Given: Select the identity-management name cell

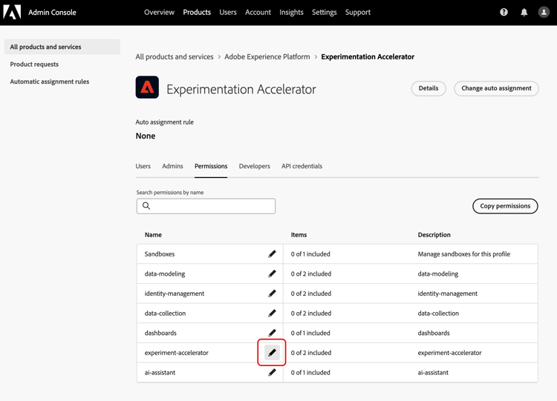Looking at the screenshot, I should [x=175, y=294].
